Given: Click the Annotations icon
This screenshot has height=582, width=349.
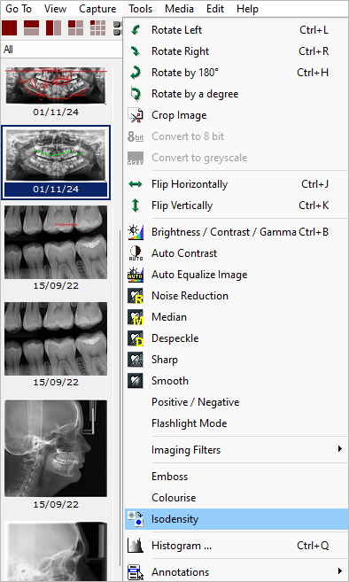Looking at the screenshot, I should 136,572.
